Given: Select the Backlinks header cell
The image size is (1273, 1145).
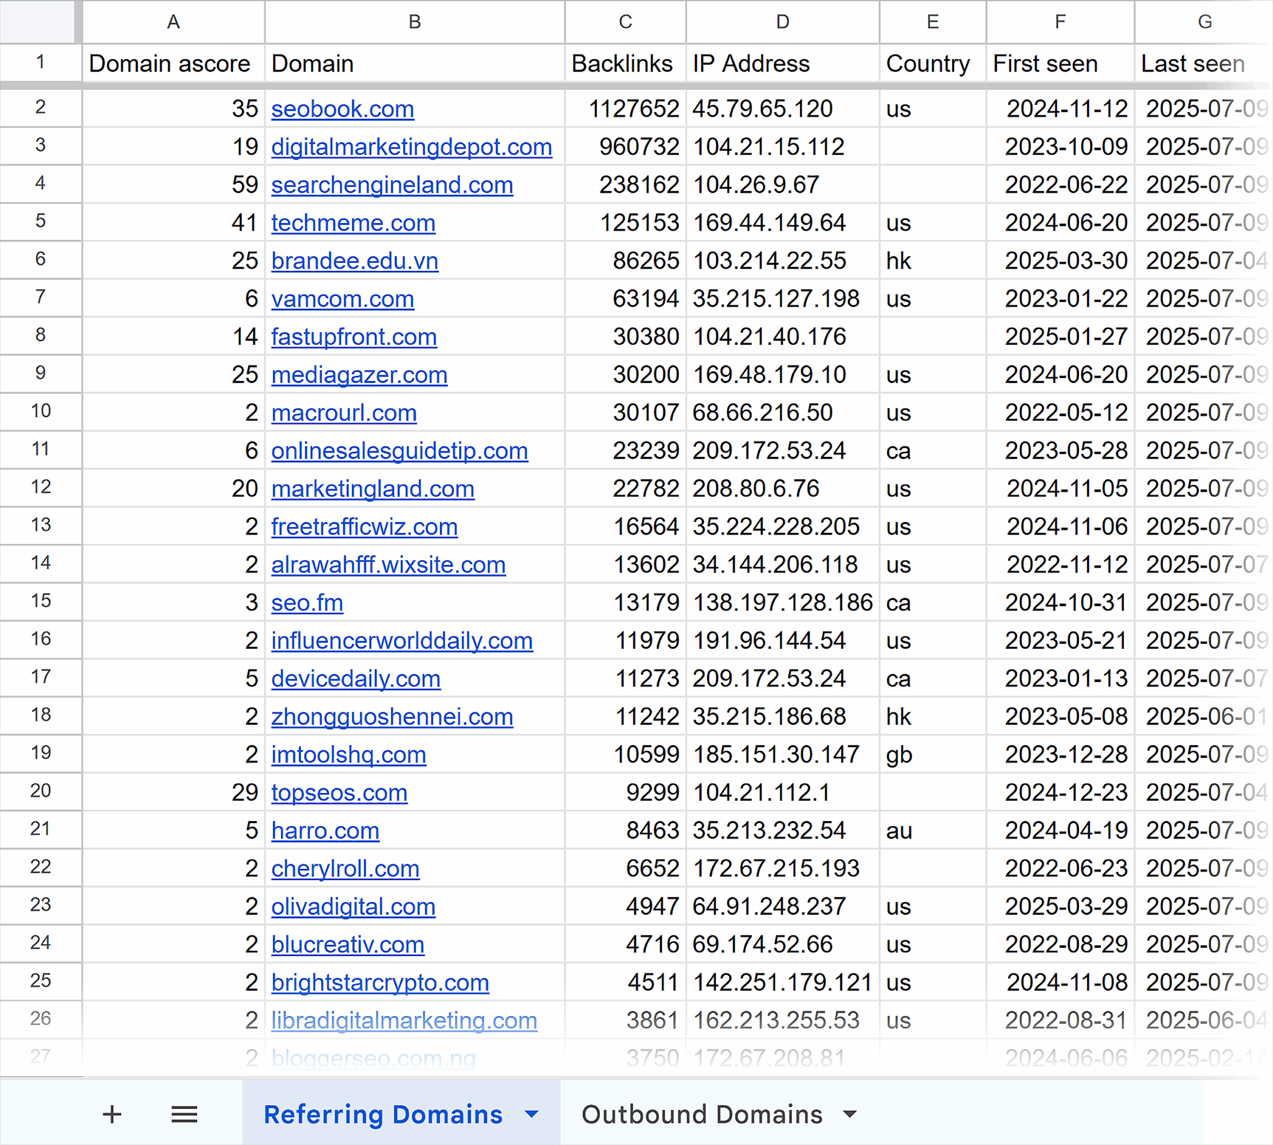Looking at the screenshot, I should click(623, 63).
